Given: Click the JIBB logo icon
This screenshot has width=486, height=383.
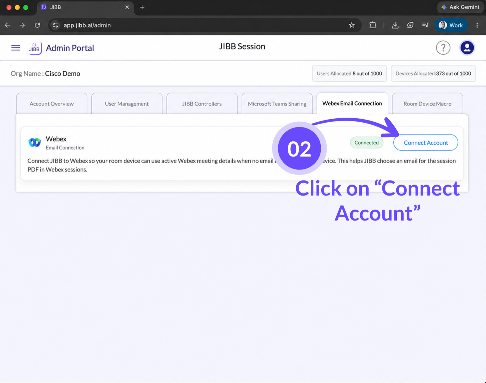Looking at the screenshot, I should 35,48.
